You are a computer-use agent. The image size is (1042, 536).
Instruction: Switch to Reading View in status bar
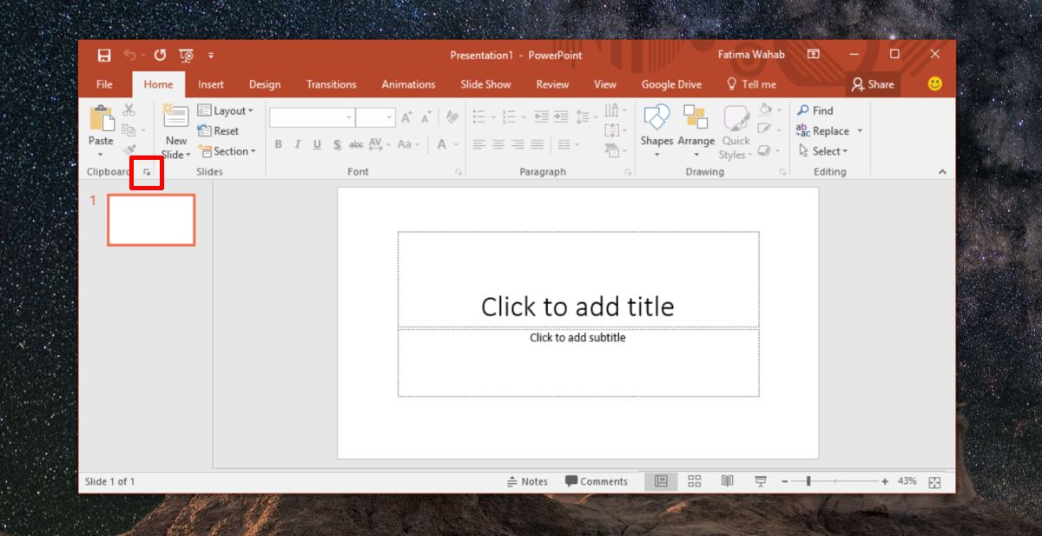click(728, 481)
